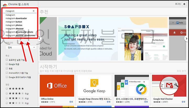This screenshot has width=189, height=108.
Task: Open the Google Mail Checker tile image
Action: click(169, 86)
